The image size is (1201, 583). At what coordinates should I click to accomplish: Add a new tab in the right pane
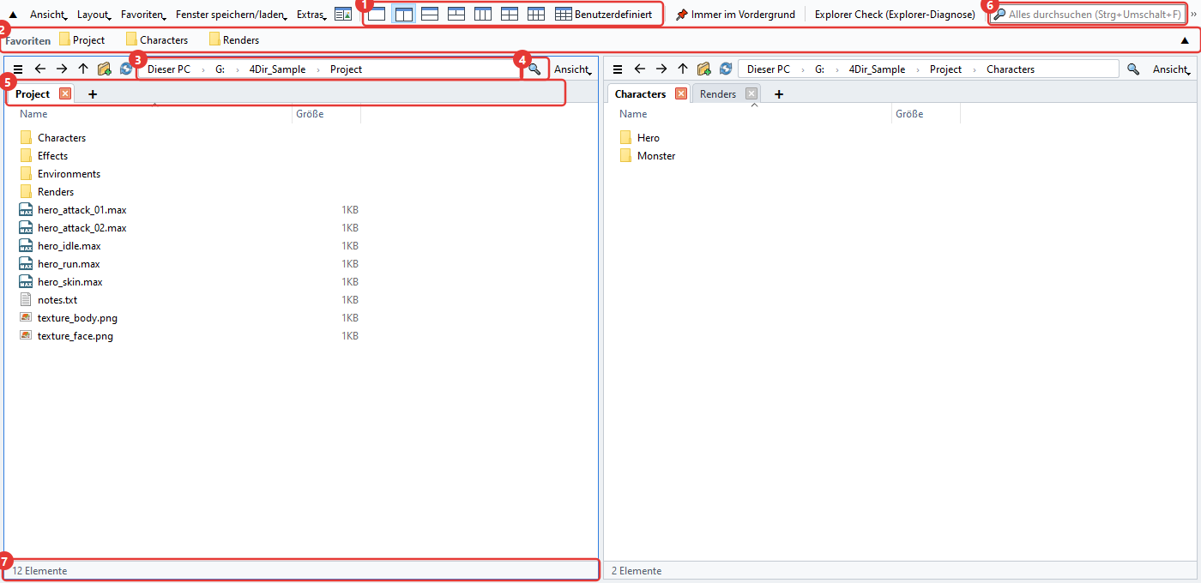(779, 94)
